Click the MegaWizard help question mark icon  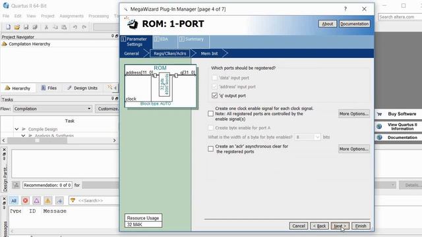346,9
